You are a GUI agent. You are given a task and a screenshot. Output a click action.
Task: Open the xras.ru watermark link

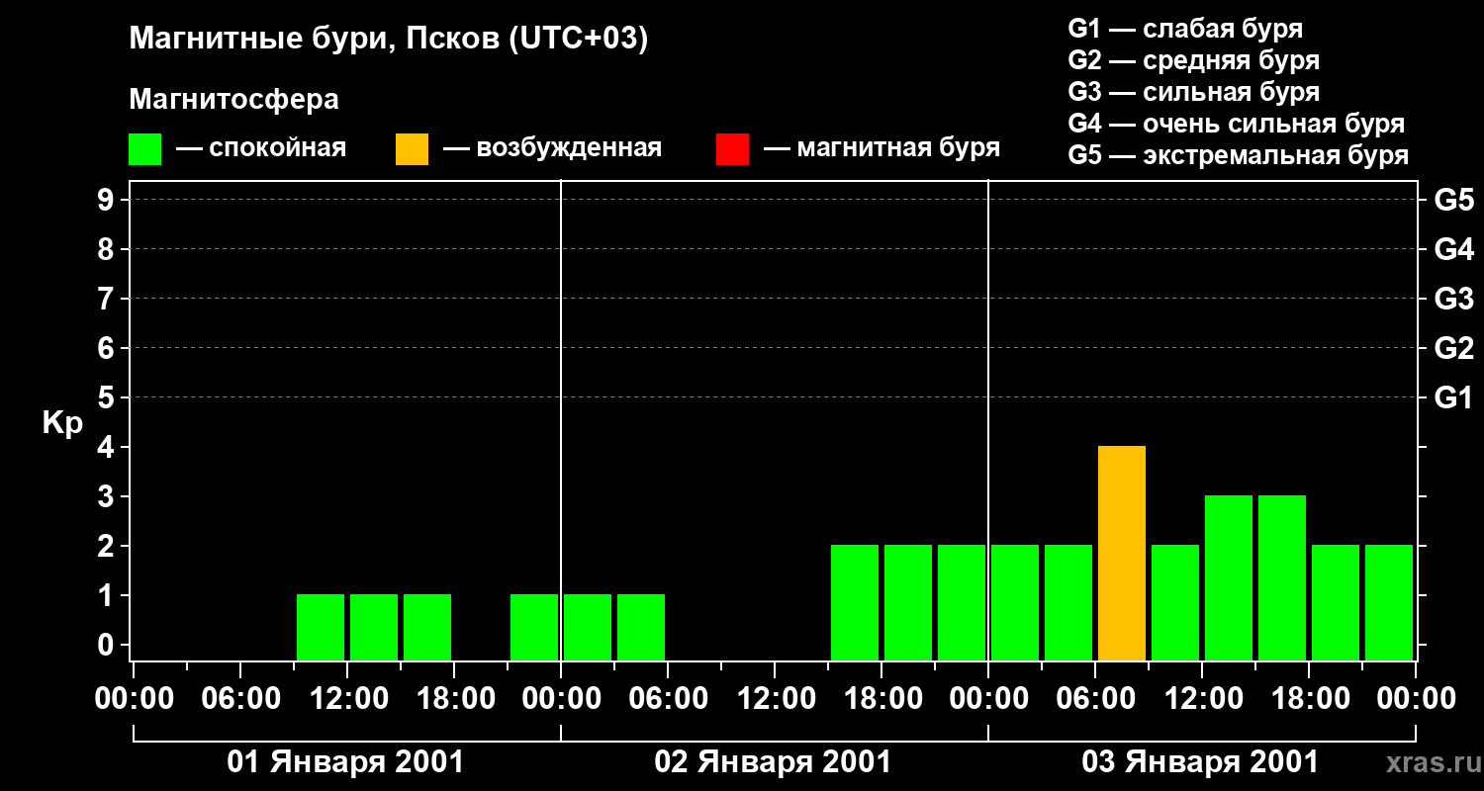(x=1430, y=762)
